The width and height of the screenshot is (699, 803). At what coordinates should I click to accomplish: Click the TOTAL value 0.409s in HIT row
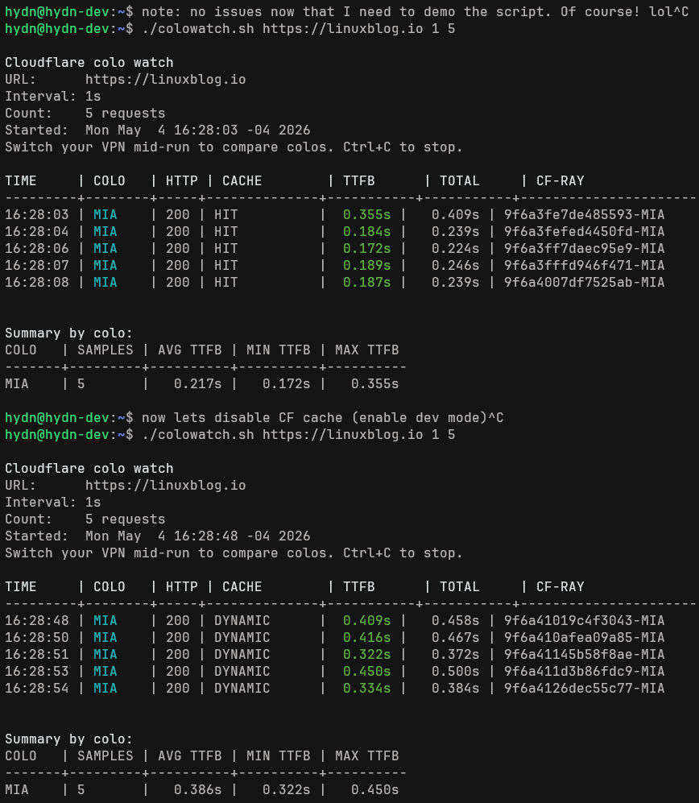coord(455,214)
